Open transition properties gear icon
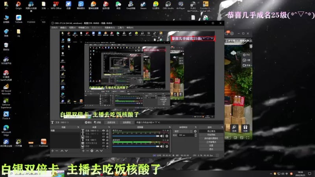This screenshot has width=315, height=177. click(195, 131)
